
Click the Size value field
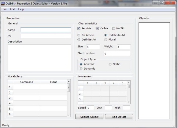click(x=93, y=47)
